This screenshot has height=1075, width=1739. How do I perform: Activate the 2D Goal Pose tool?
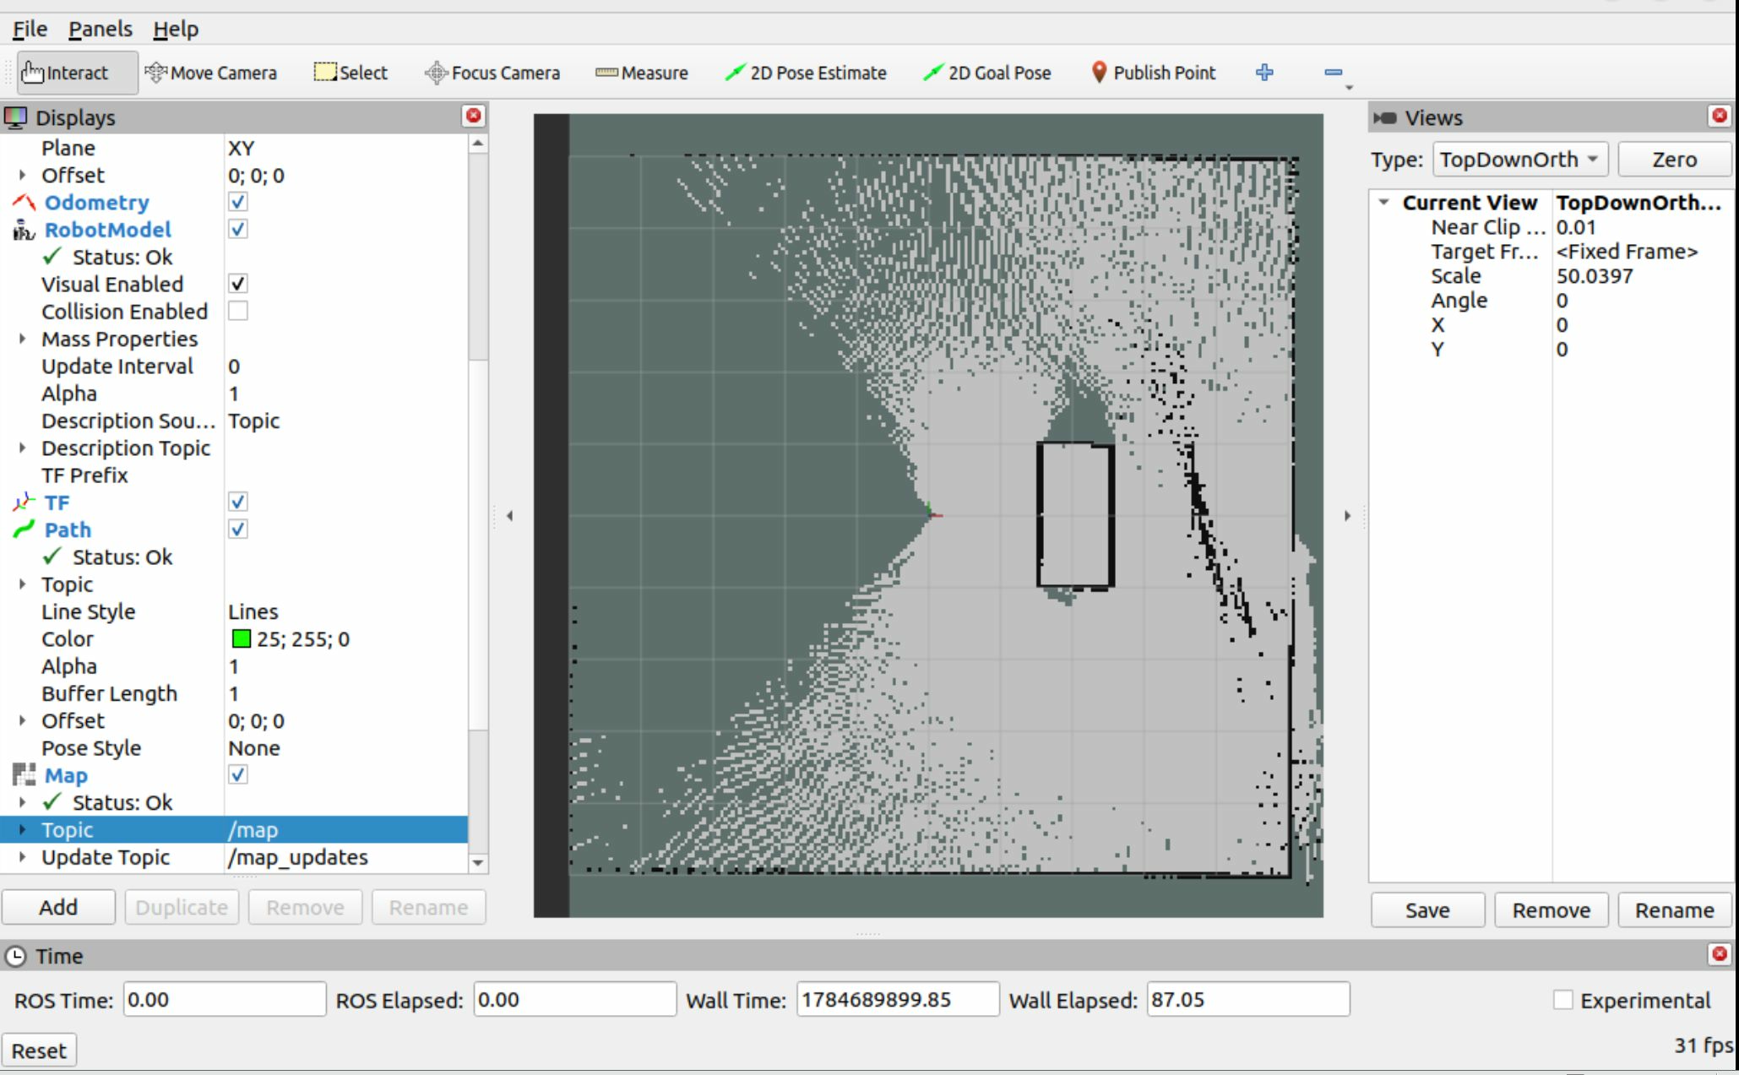[x=987, y=73]
